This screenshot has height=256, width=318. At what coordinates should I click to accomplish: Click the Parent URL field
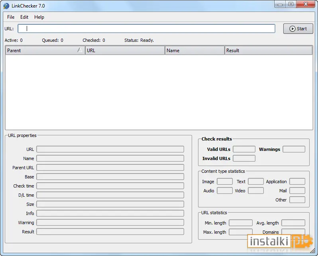(x=110, y=168)
